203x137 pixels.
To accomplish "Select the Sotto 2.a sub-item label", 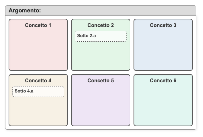I will pos(86,36).
